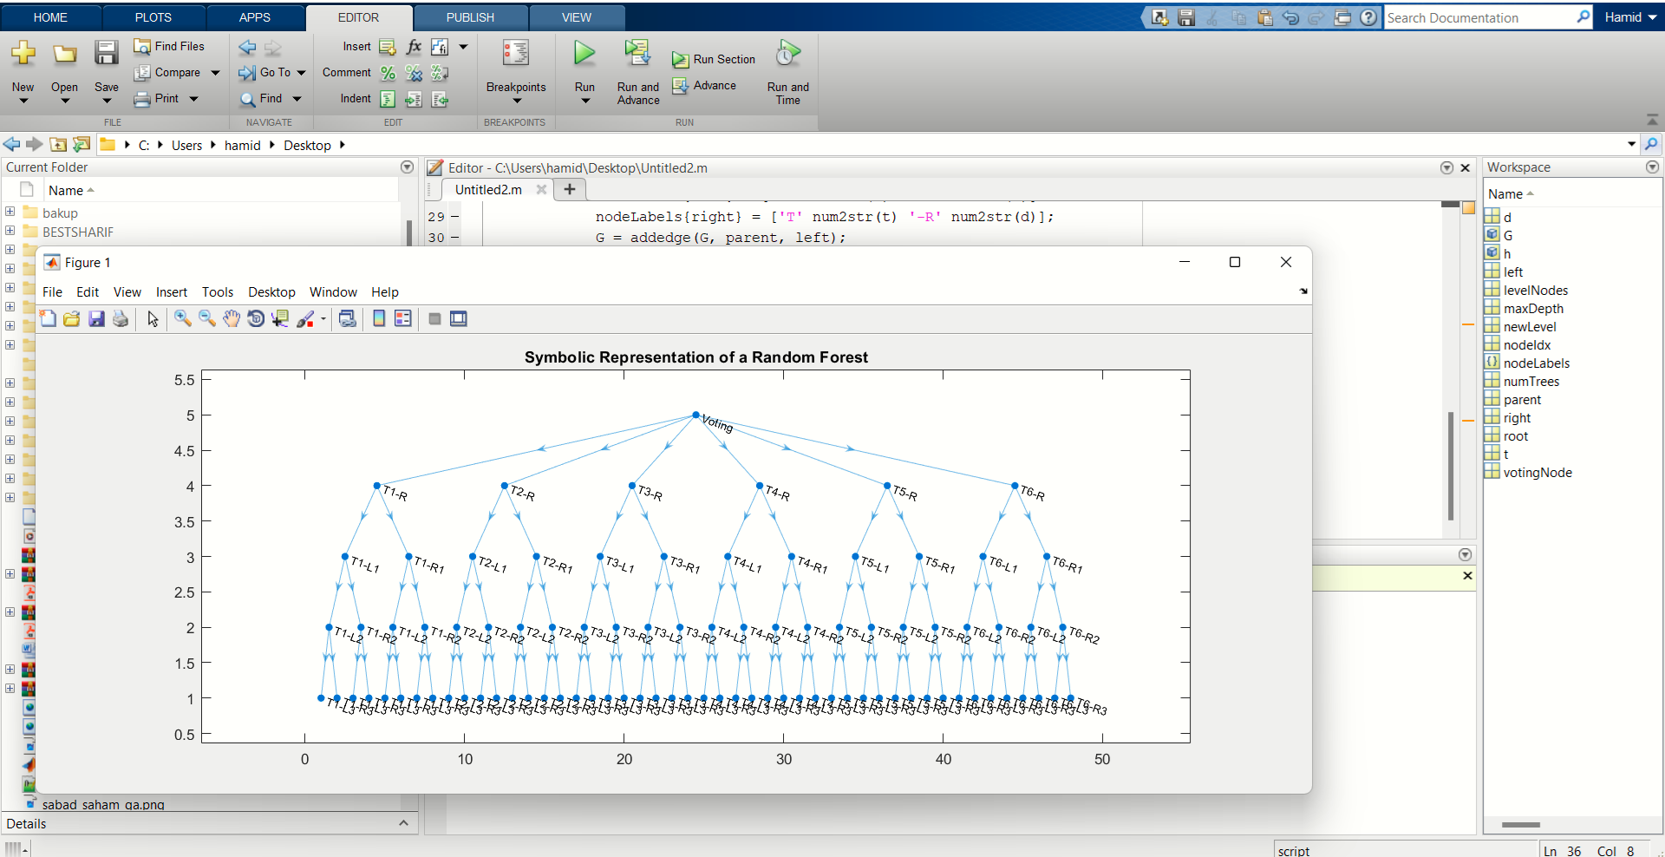1665x857 pixels.
Task: Click the Navigate back arrow in ribbon
Action: click(x=247, y=48)
